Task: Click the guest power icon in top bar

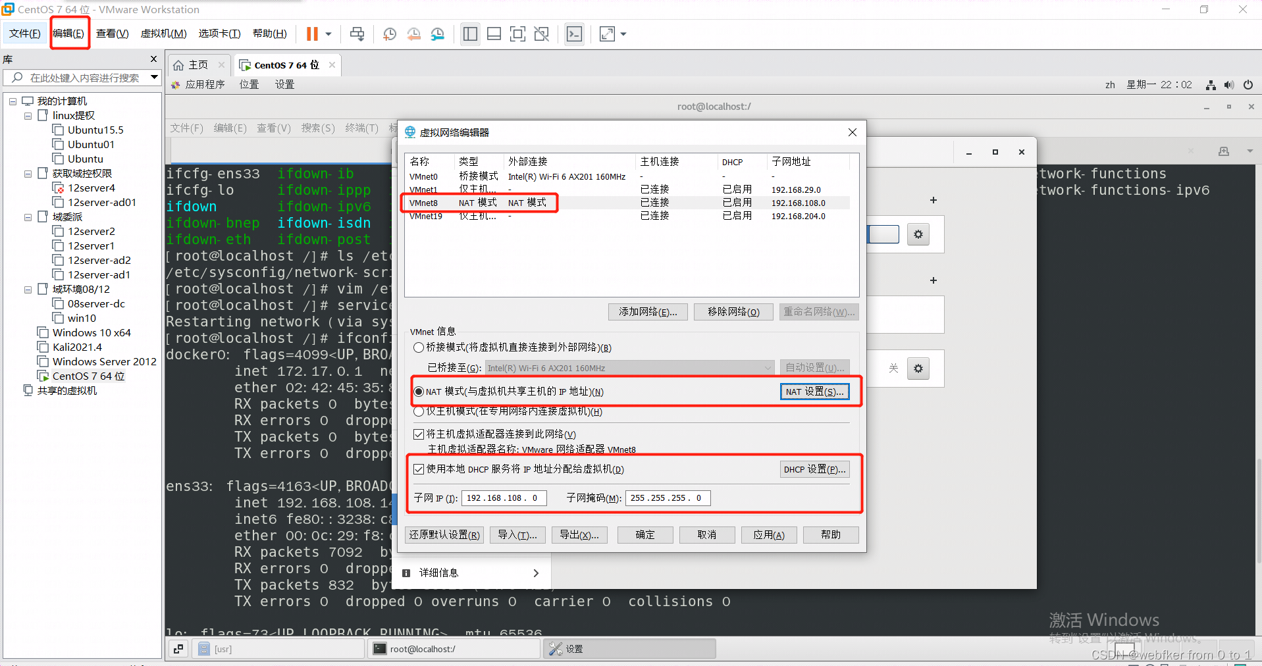Action: click(1248, 85)
